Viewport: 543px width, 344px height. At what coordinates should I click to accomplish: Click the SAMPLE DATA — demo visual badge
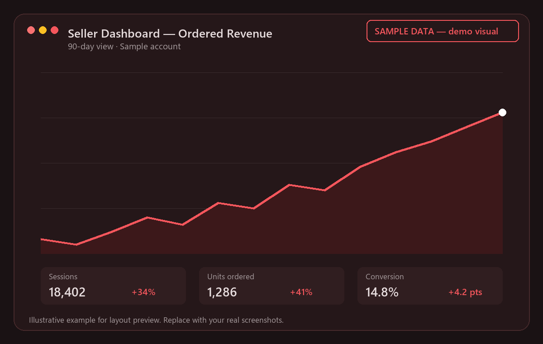(443, 31)
